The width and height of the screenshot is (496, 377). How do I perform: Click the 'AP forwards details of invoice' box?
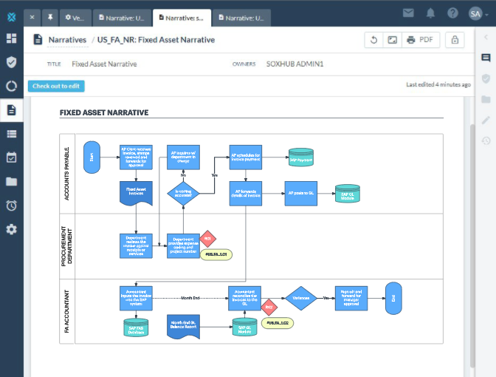pyautogui.click(x=246, y=193)
